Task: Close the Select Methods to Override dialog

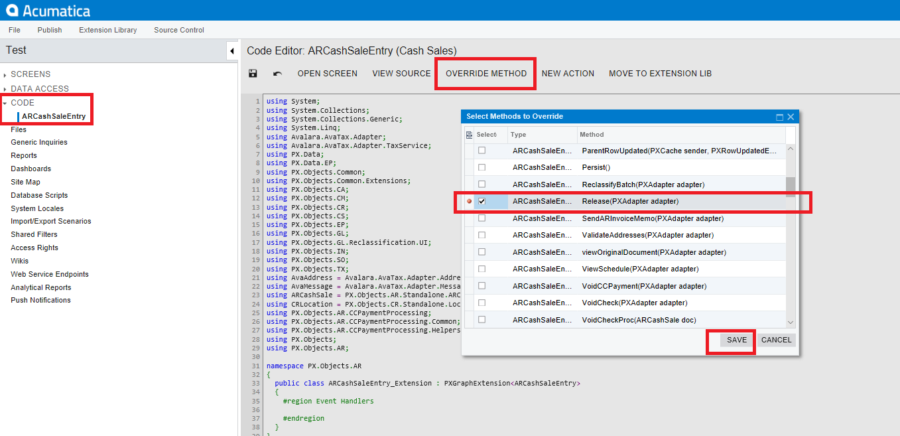Action: (791, 117)
